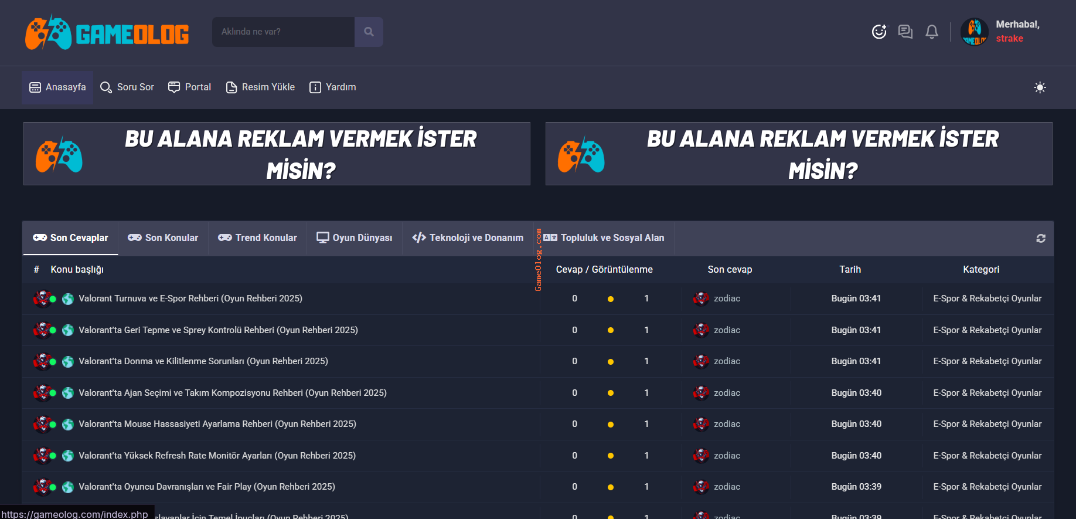The width and height of the screenshot is (1076, 519).
Task: Show Teknoloji ve Donanım tab
Action: (468, 238)
